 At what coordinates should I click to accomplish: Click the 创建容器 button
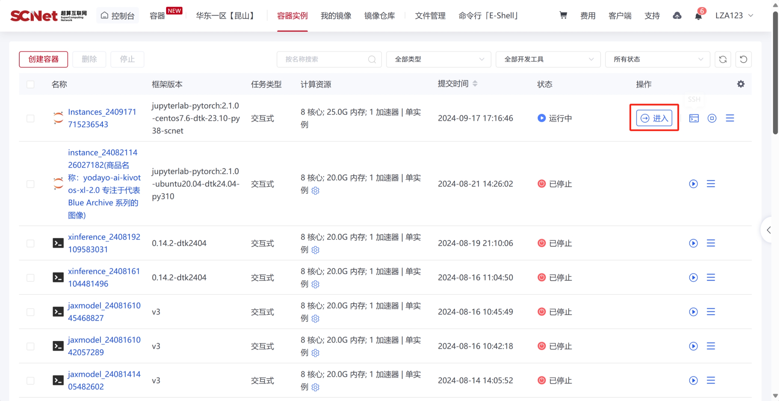[x=43, y=59]
